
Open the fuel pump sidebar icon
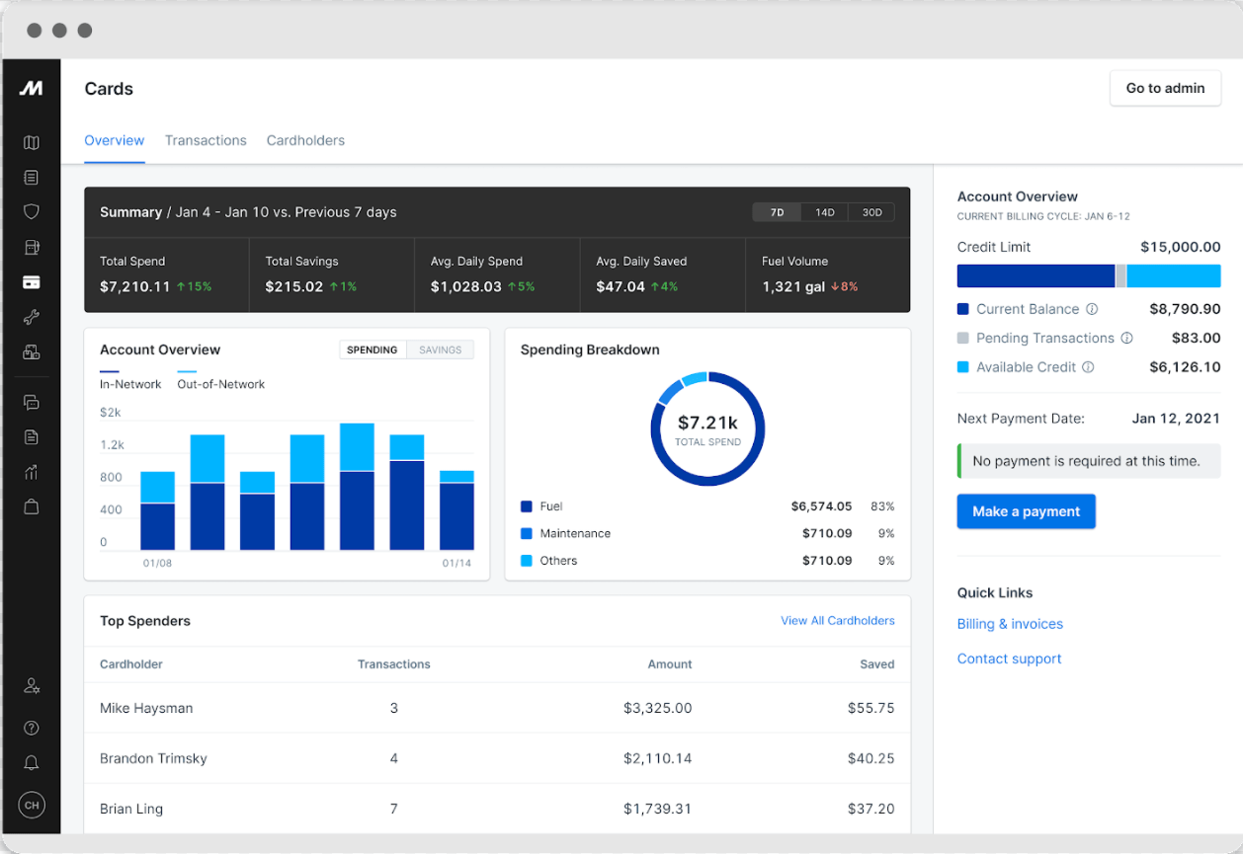(31, 247)
